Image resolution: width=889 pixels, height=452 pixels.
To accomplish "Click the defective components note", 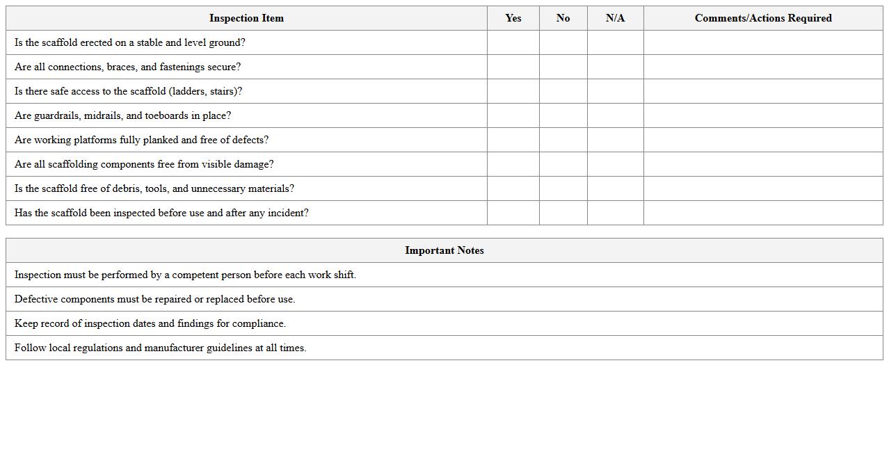I will pos(154,299).
